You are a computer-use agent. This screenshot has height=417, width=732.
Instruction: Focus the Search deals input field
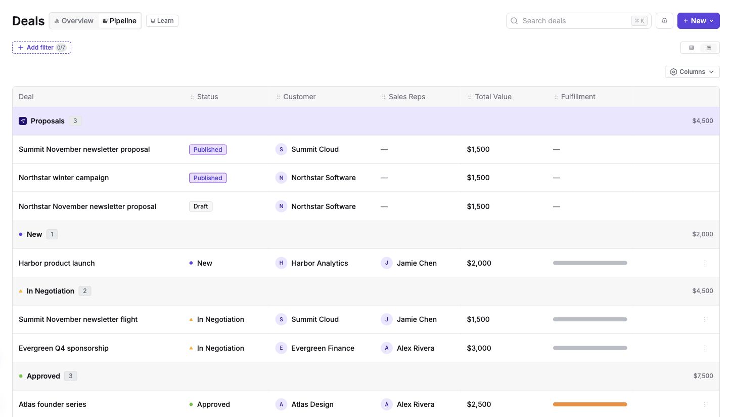(x=578, y=21)
